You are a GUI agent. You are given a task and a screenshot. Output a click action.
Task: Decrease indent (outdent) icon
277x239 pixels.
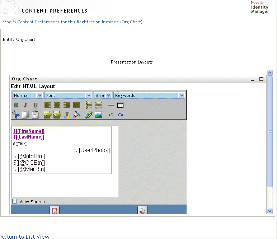click(x=47, y=114)
